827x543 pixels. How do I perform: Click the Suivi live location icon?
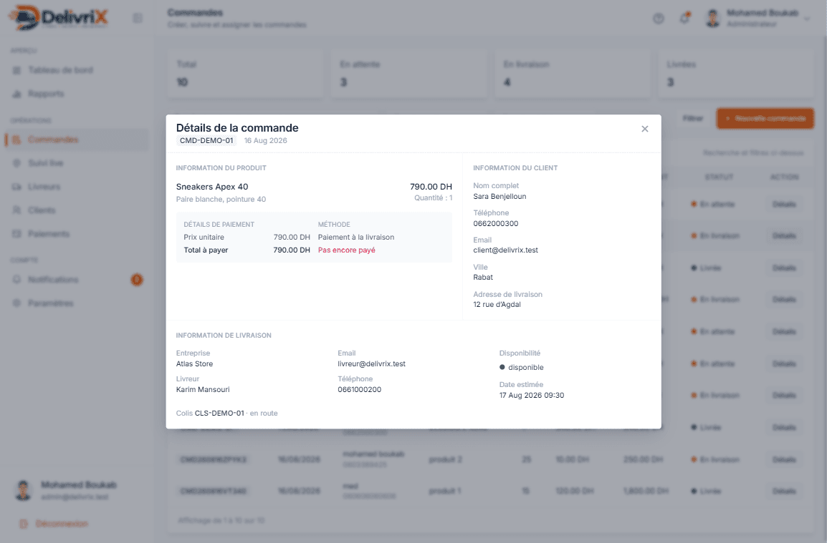(17, 163)
